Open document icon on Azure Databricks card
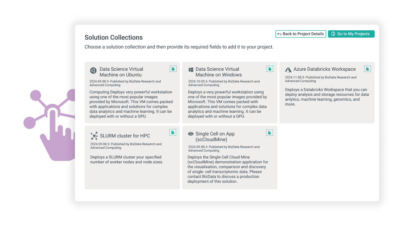Image resolution: width=407 pixels, height=226 pixels. (x=367, y=69)
